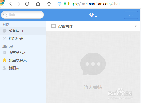Open the browser home page icon

pyautogui.click(x=38, y=4)
